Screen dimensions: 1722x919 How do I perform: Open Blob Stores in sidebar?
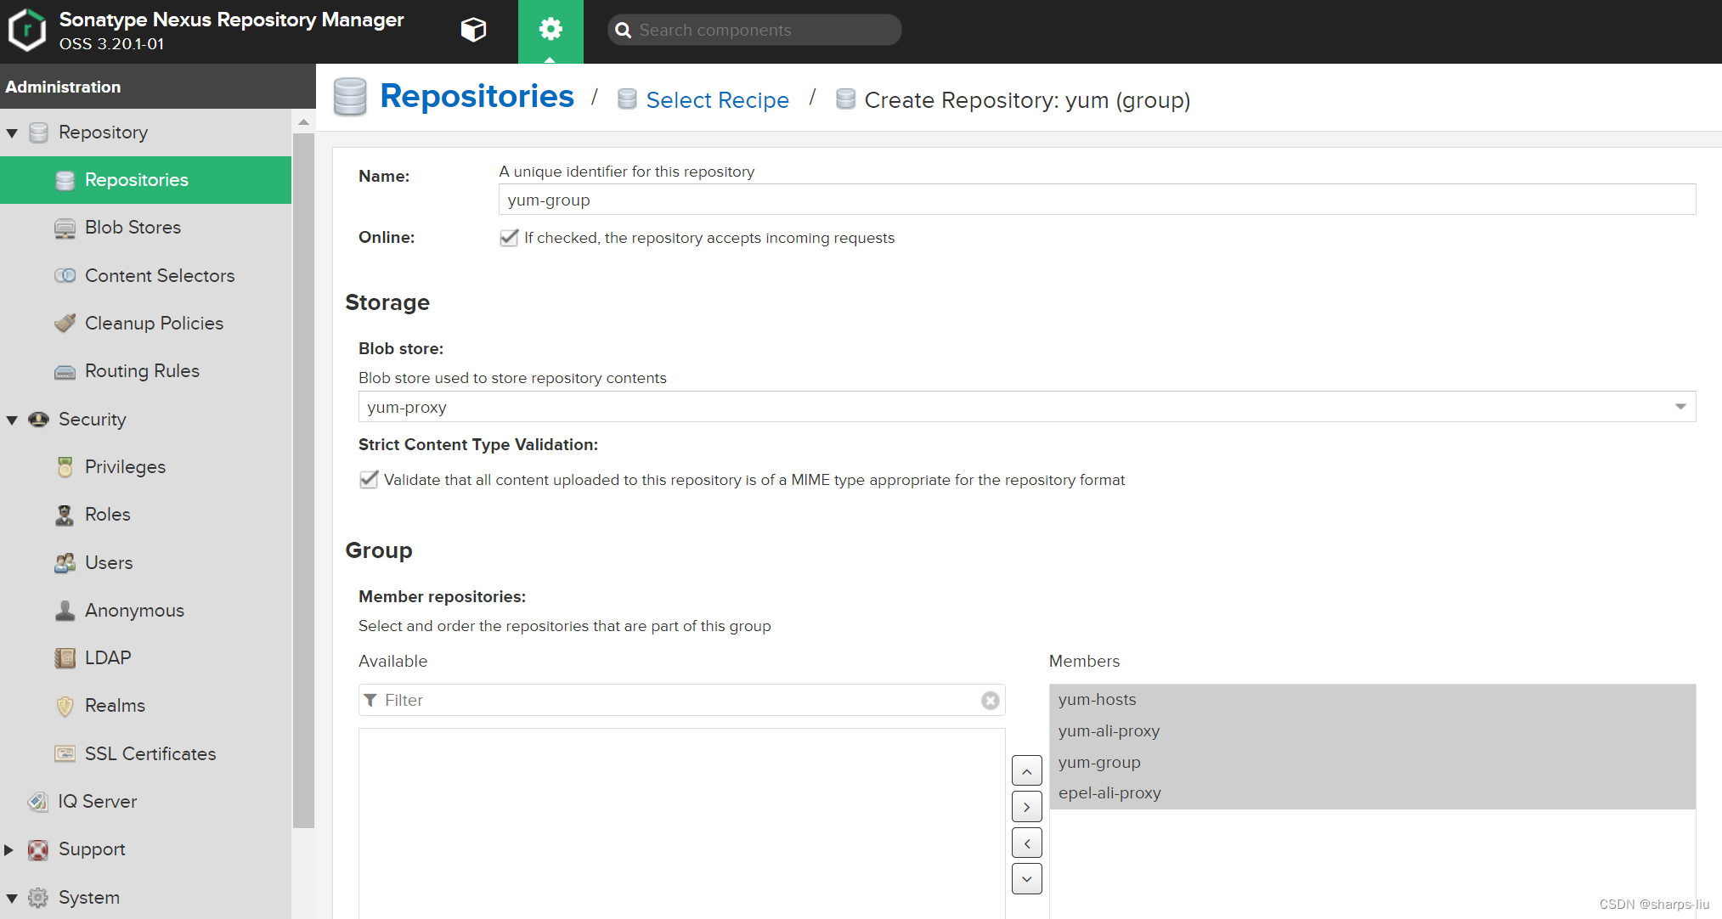(133, 228)
